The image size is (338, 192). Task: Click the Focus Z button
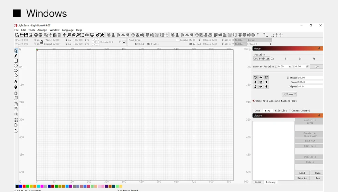point(289,94)
